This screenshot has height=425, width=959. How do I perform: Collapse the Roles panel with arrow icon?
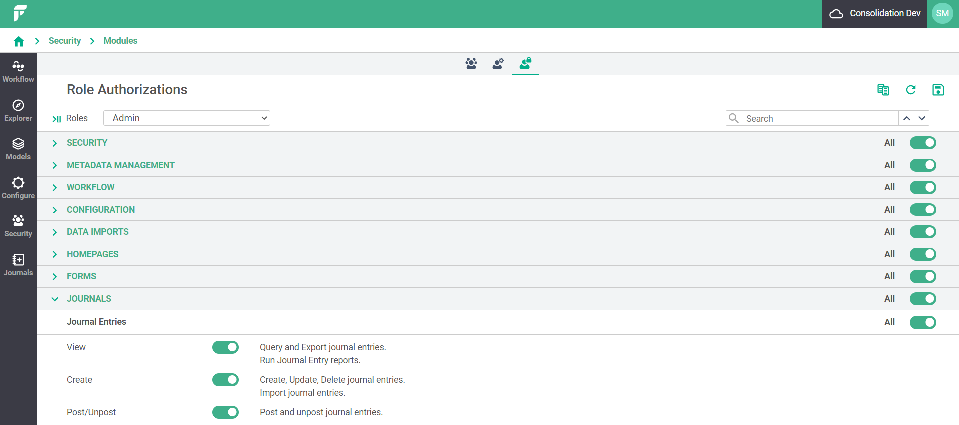[57, 119]
